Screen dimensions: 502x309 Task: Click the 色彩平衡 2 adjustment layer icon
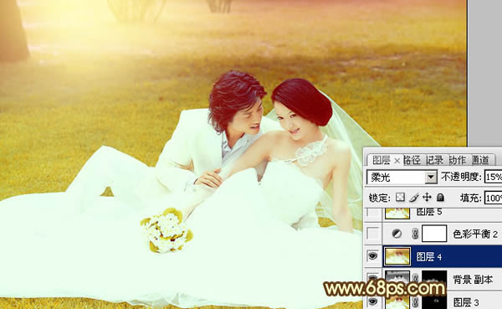click(397, 234)
